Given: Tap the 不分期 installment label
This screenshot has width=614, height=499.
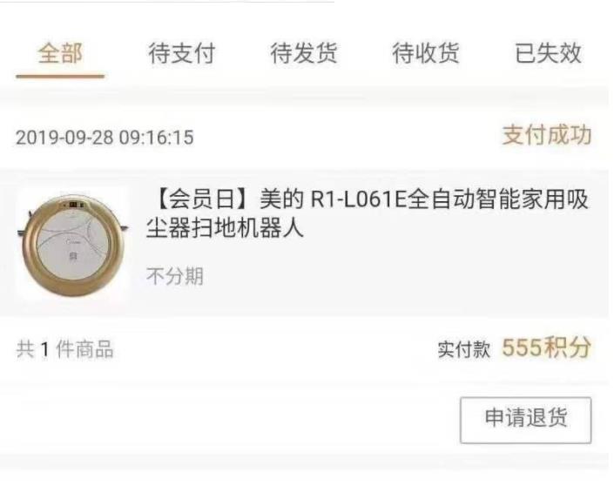Looking at the screenshot, I should (175, 276).
